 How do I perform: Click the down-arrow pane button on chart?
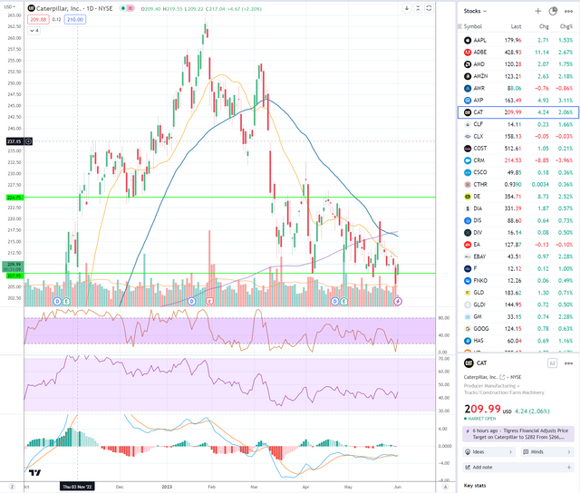click(407, 8)
